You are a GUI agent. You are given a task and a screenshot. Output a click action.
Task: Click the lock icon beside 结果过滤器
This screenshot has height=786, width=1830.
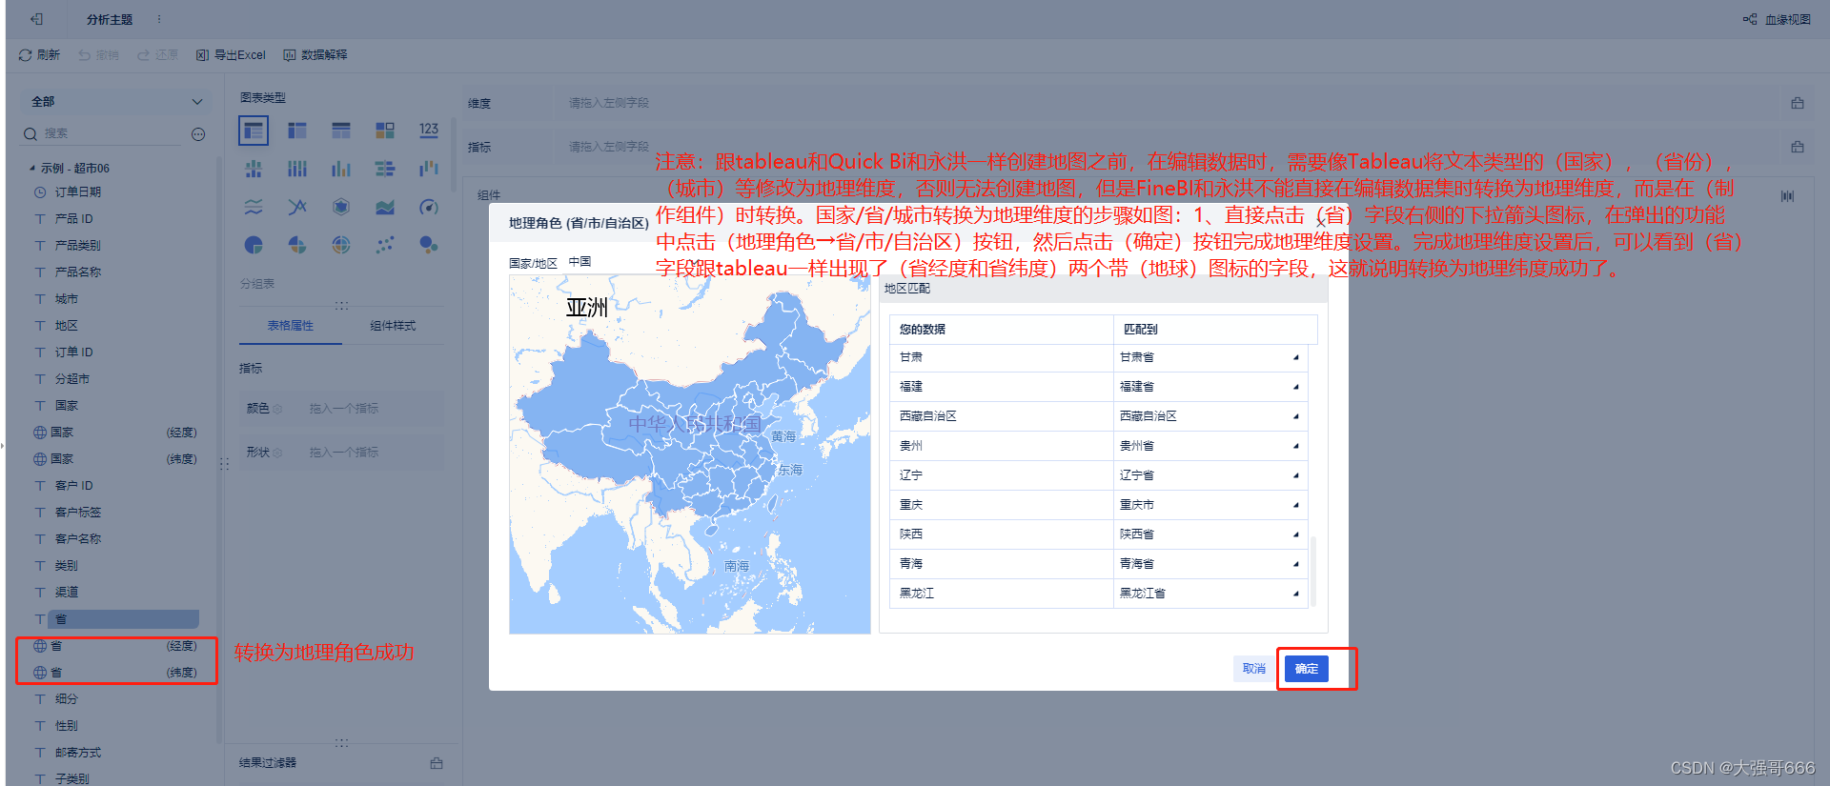[437, 763]
